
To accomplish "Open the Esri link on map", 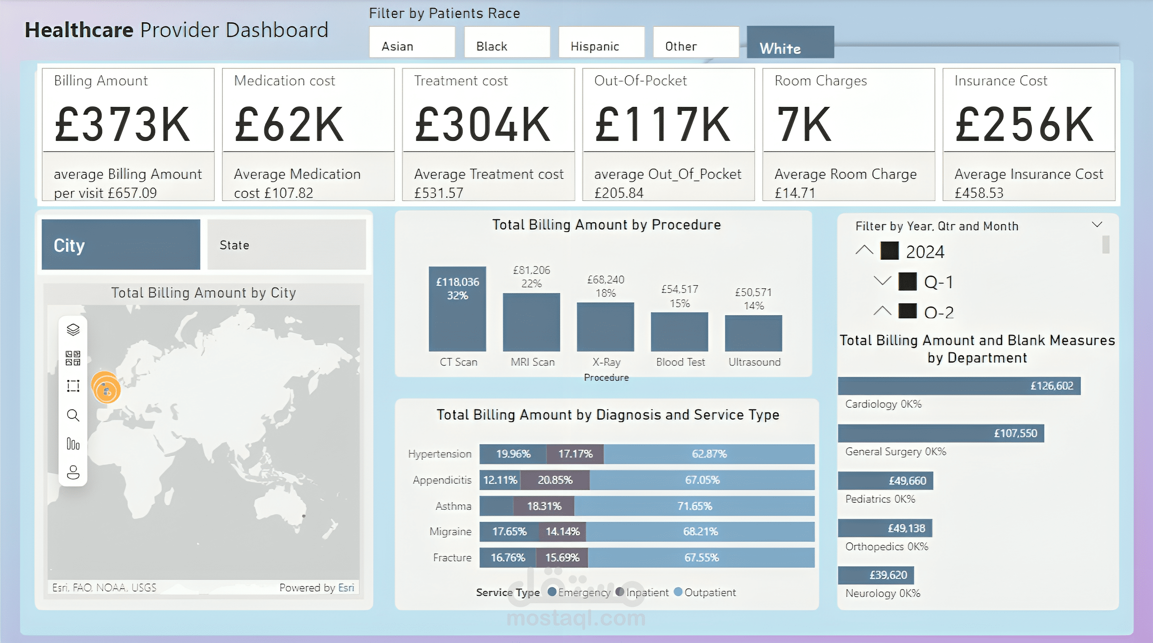I will 346,588.
